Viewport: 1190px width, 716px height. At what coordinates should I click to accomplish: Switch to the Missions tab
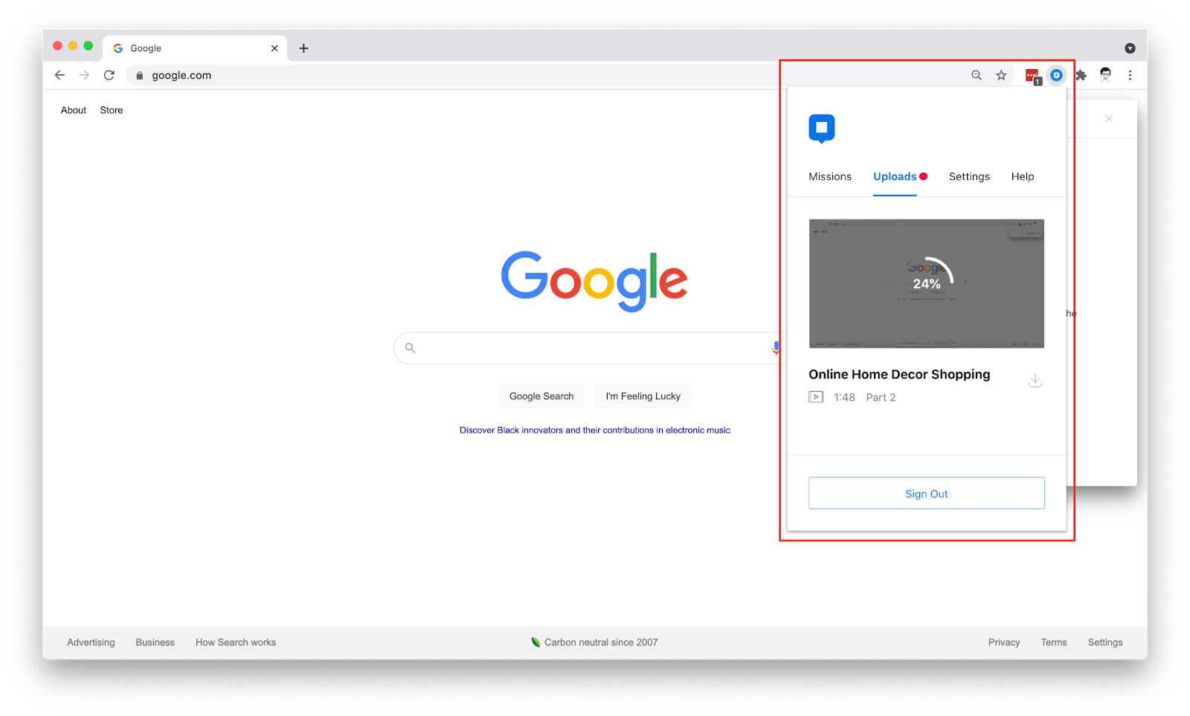point(830,177)
